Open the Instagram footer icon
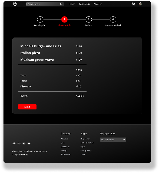The image size is (159, 173). coord(14,143)
